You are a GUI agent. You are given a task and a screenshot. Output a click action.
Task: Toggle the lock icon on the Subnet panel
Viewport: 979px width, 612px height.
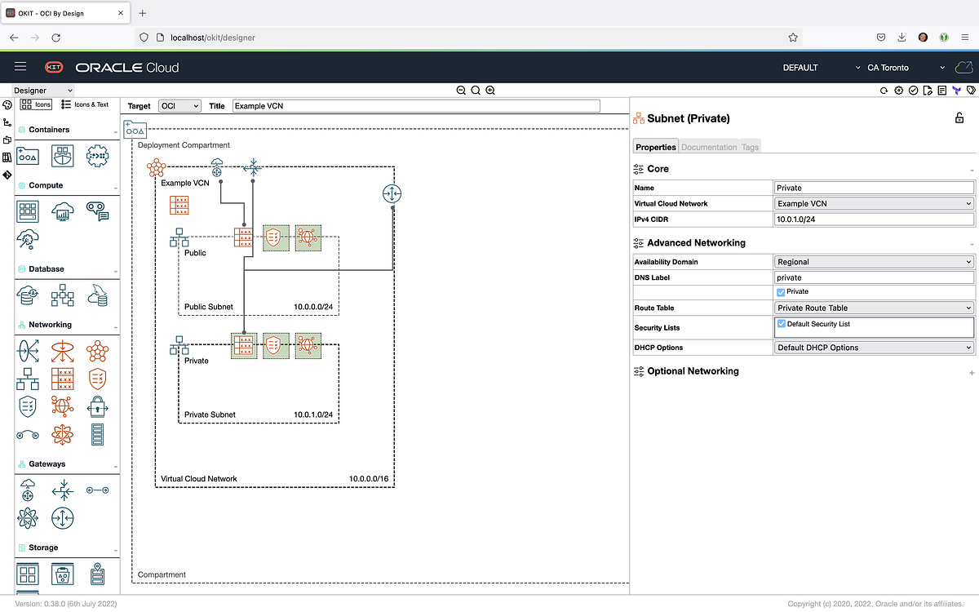(x=959, y=118)
